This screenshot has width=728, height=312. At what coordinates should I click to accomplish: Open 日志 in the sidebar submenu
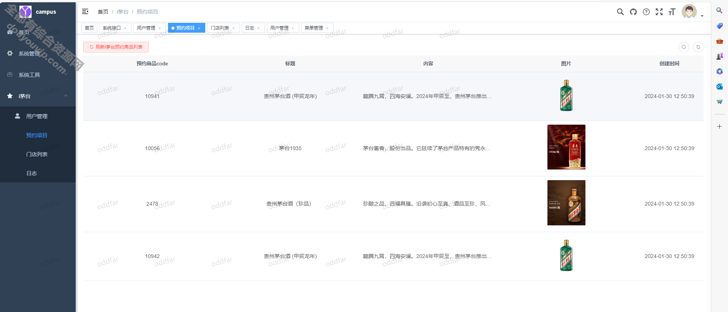click(38, 173)
